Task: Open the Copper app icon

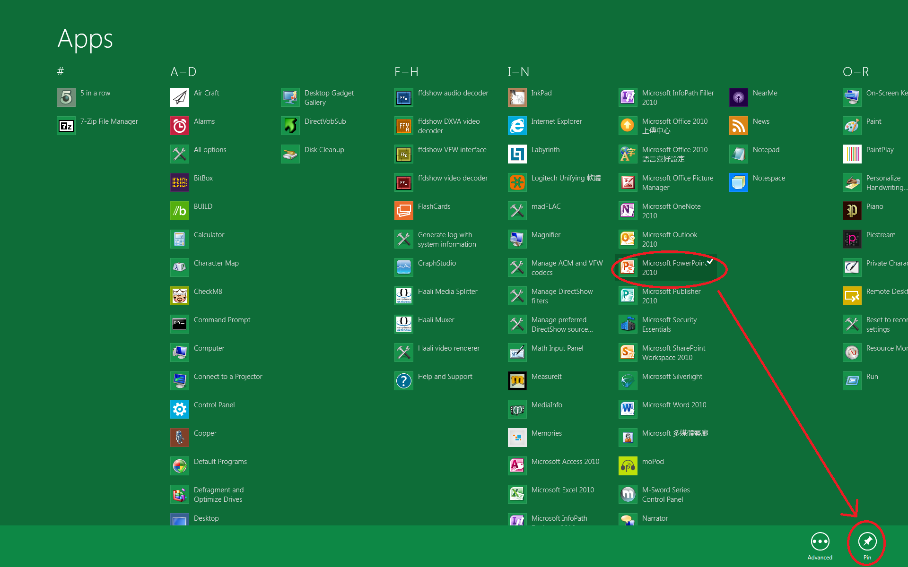Action: pyautogui.click(x=180, y=438)
